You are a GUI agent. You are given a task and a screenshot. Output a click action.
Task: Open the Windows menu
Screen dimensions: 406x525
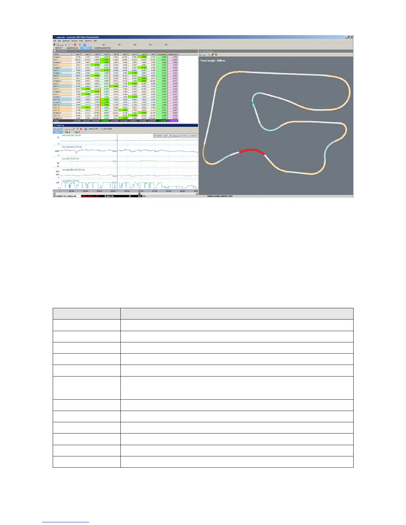tap(88, 41)
